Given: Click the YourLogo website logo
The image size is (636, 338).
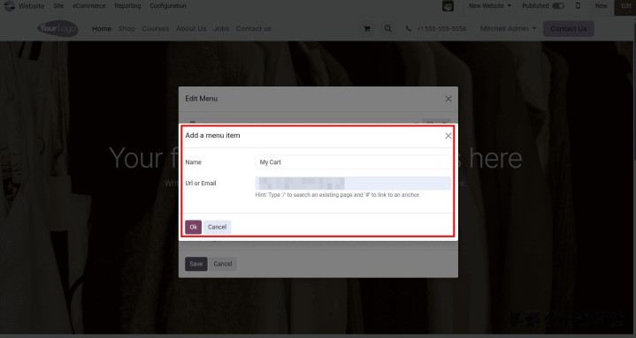Looking at the screenshot, I should [x=57, y=29].
